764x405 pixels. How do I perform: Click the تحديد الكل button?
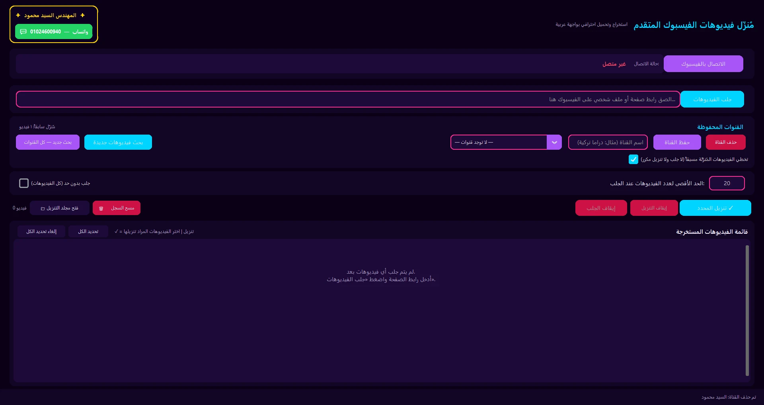tap(88, 231)
